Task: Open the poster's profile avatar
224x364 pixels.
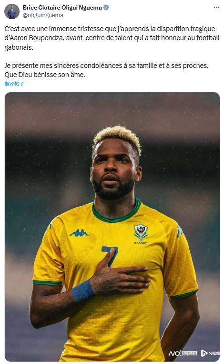Action: coord(12,11)
